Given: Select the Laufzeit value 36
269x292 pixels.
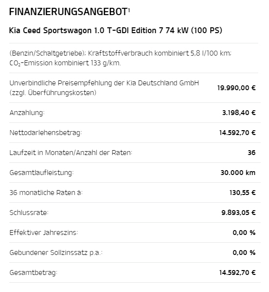Looking at the screenshot, I should click(x=251, y=153).
